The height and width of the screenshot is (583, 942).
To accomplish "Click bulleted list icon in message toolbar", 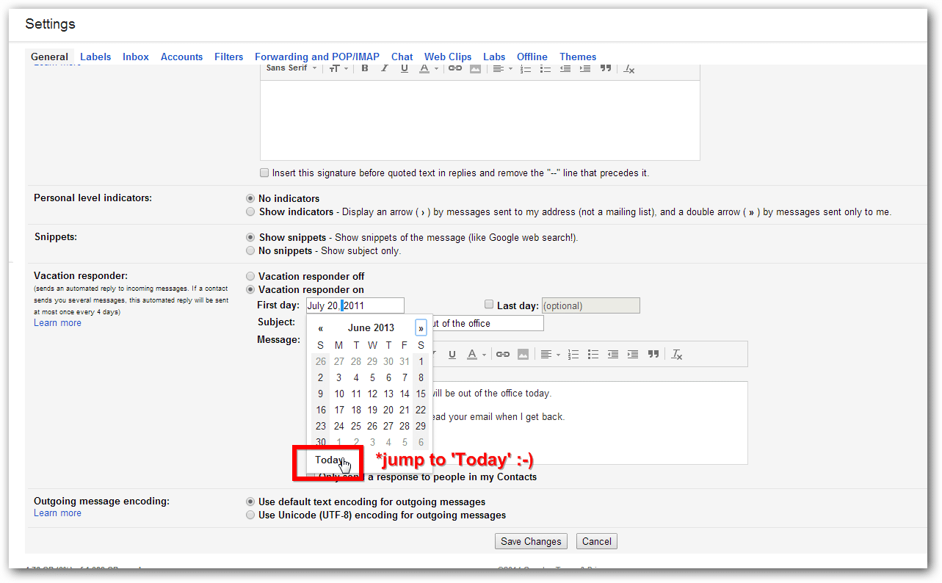I will coord(593,354).
